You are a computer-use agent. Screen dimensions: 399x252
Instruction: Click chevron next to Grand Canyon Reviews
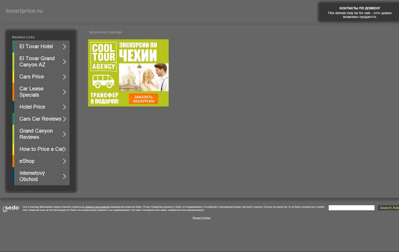click(x=64, y=134)
